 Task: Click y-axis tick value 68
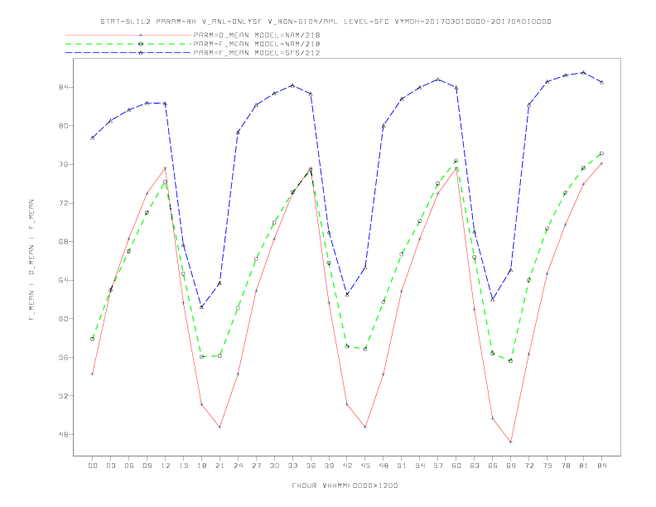[64, 241]
